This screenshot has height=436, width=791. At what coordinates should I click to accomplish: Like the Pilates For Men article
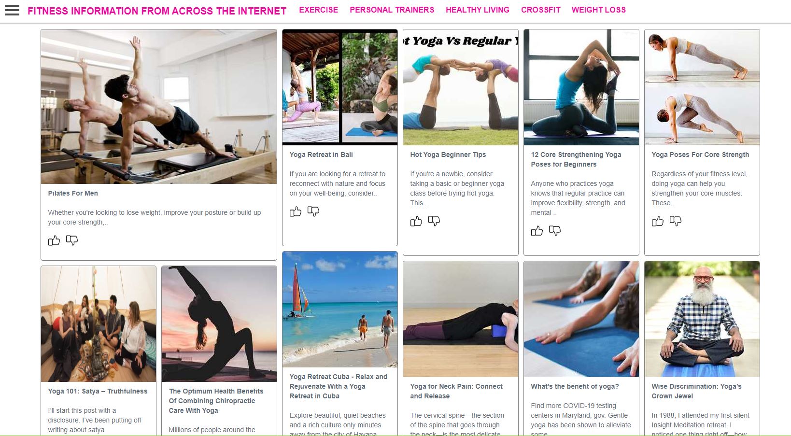[x=54, y=240]
